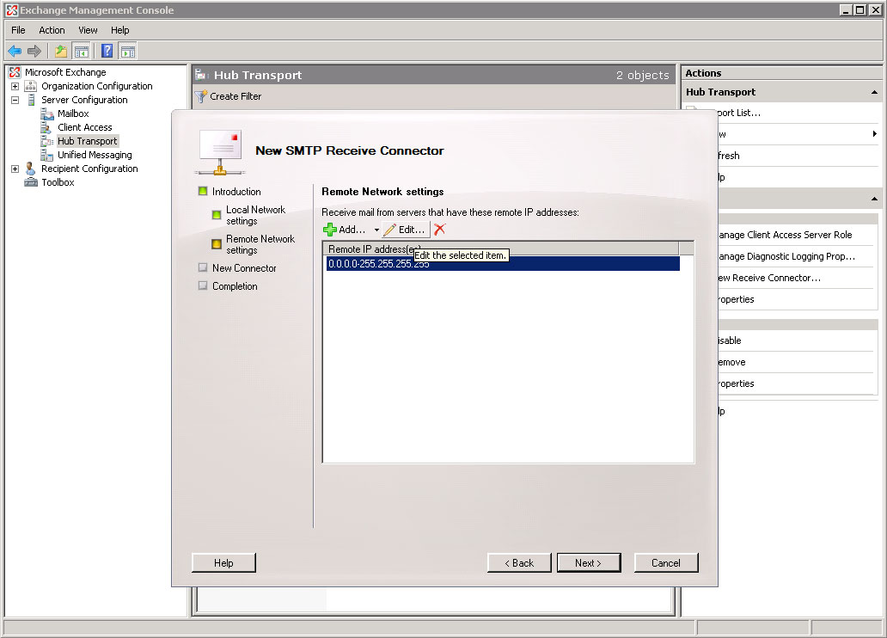Click Refresh action in Actions pane
Screen dimensions: 887x638
click(x=729, y=156)
